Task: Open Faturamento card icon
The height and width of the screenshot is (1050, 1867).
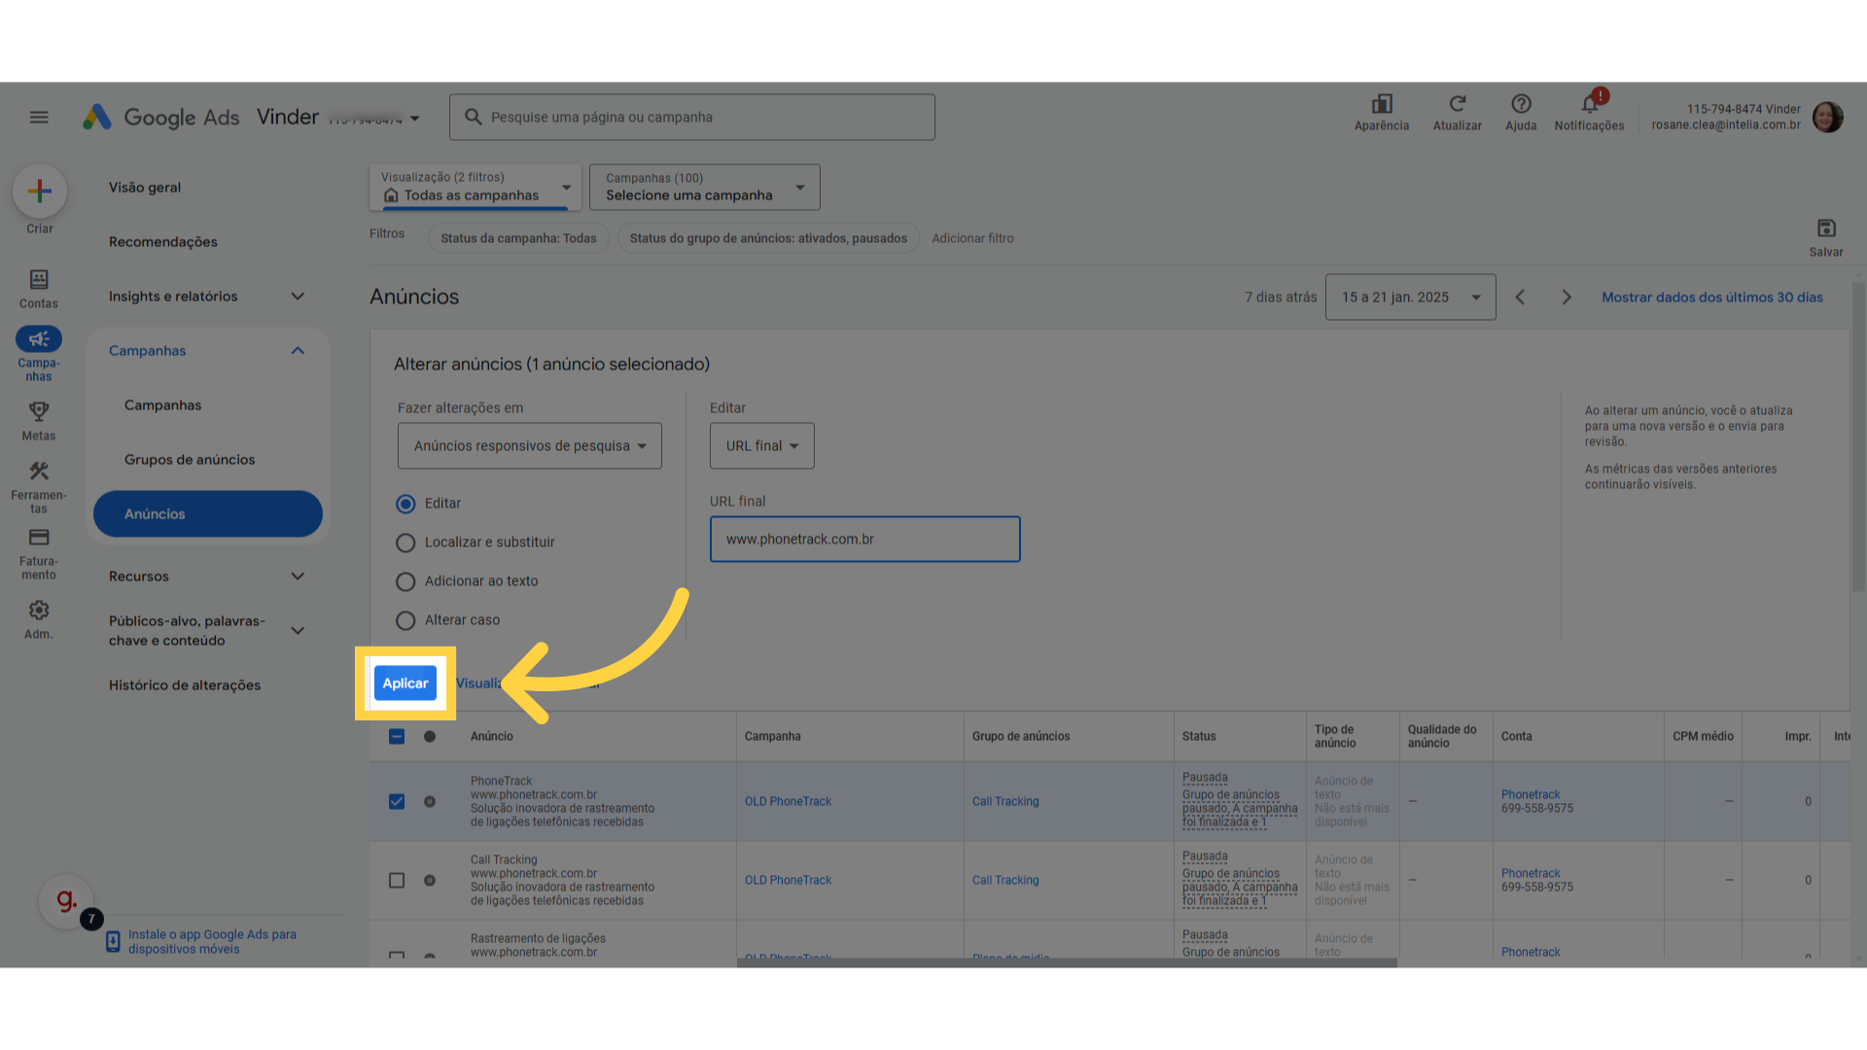Action: point(39,538)
